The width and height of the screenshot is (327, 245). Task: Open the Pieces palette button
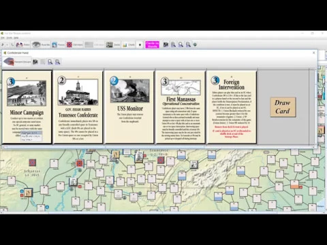[x=58, y=45]
